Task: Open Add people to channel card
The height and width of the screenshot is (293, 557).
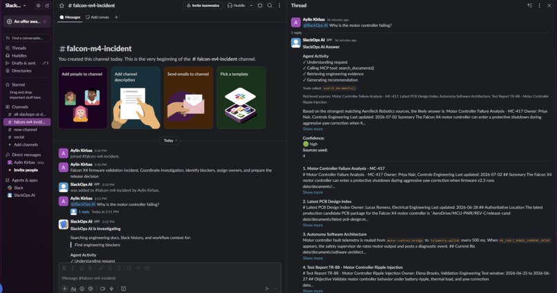Action: coord(83,97)
